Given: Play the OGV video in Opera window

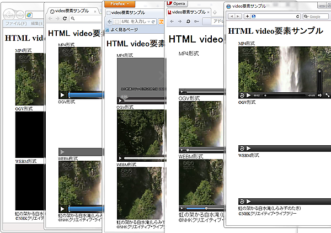Looking at the screenshot, I should 181,150.
